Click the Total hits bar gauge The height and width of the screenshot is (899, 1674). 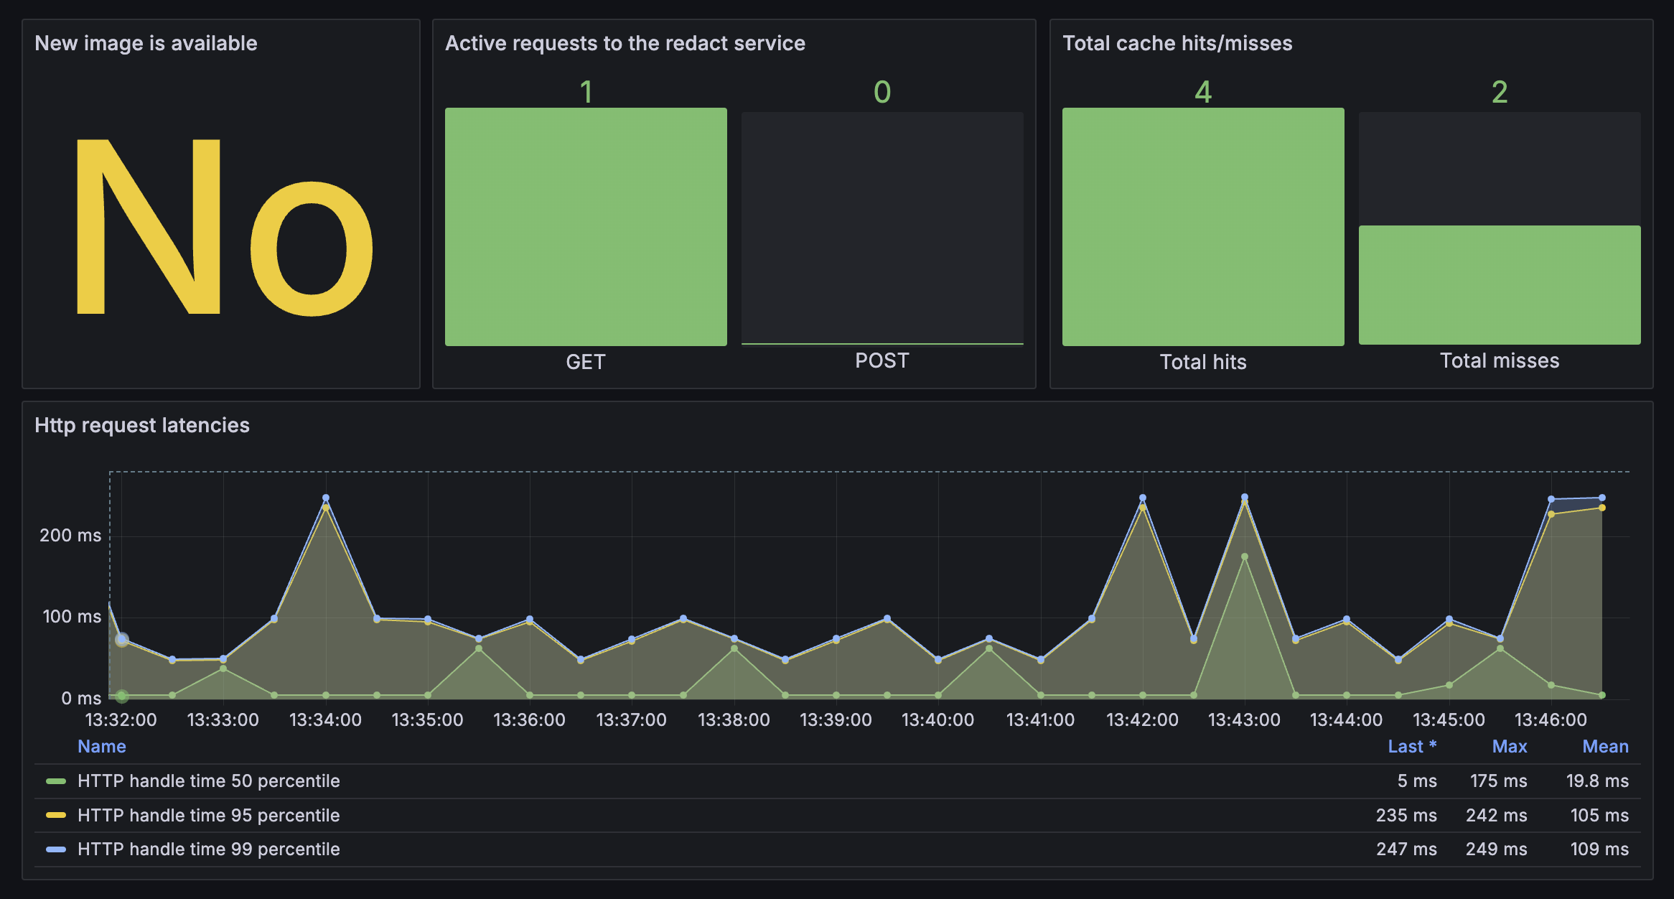tap(1203, 227)
